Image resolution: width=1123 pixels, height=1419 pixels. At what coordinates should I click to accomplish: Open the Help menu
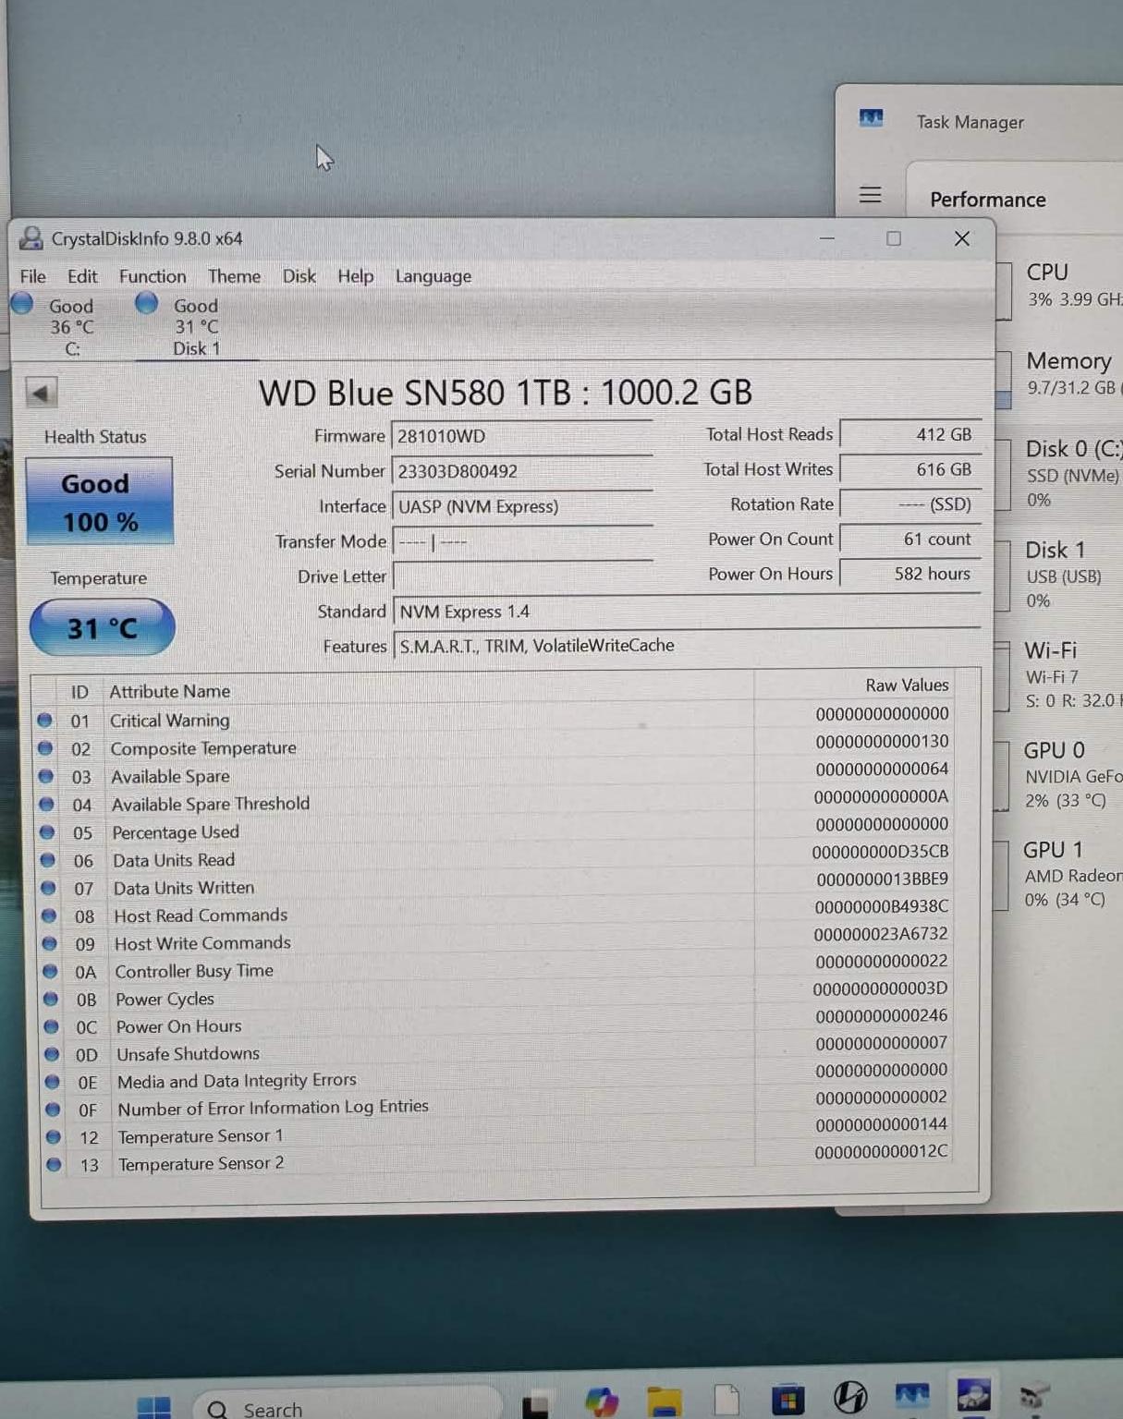click(355, 276)
